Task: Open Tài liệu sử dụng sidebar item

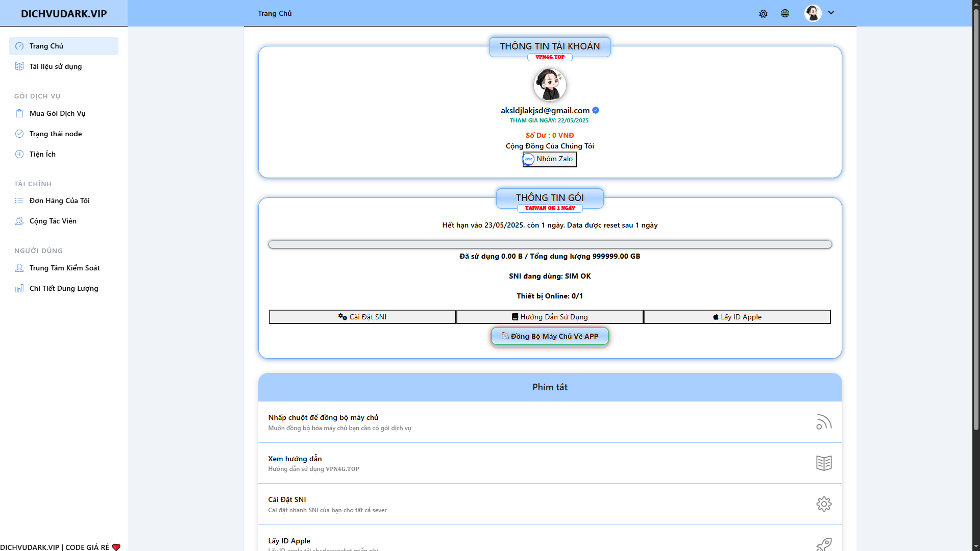Action: coord(55,66)
